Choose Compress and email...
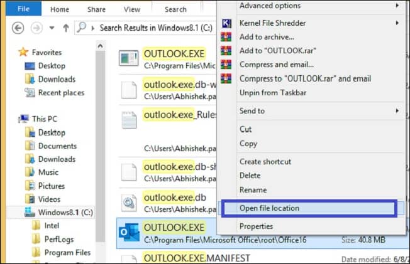410x264 pixels. [277, 65]
